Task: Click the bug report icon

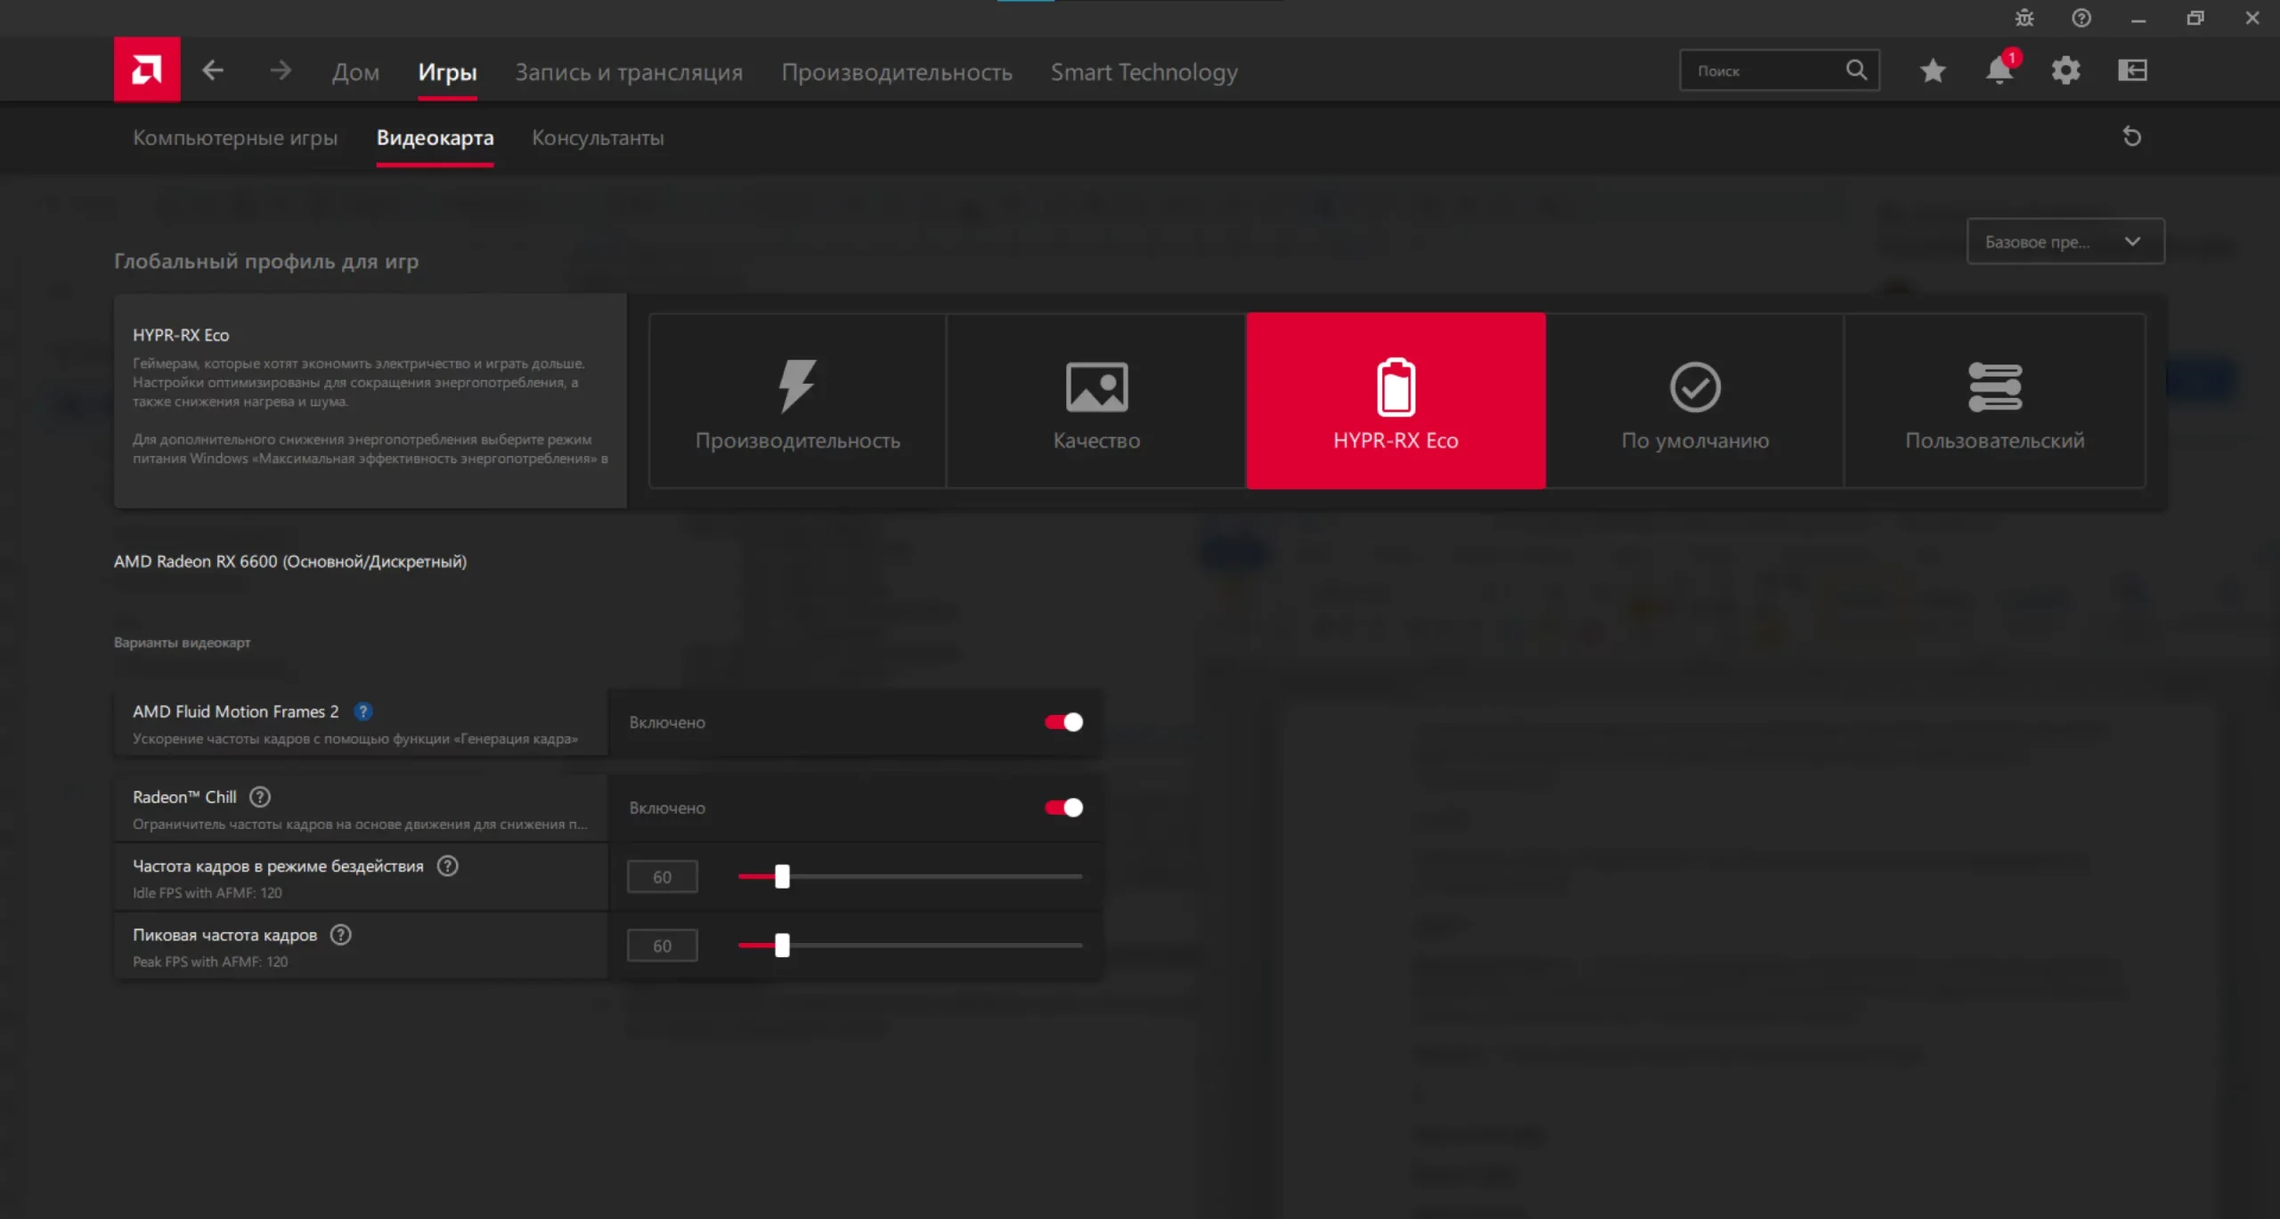Action: (x=2024, y=18)
